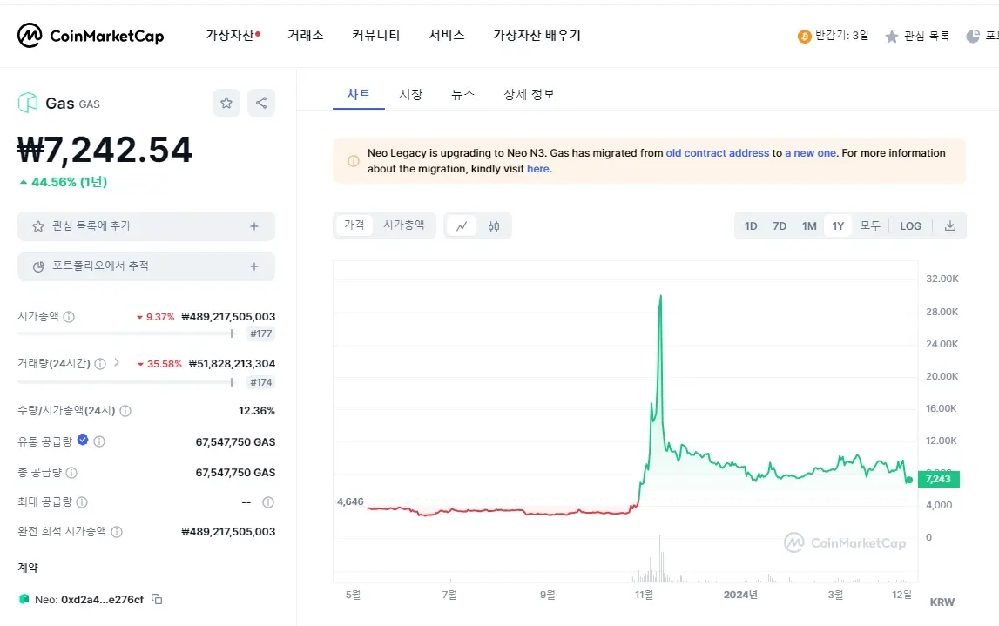Screen dimensions: 999x626
Task: Click the 시가총액 rank progress bar
Action: 125,333
